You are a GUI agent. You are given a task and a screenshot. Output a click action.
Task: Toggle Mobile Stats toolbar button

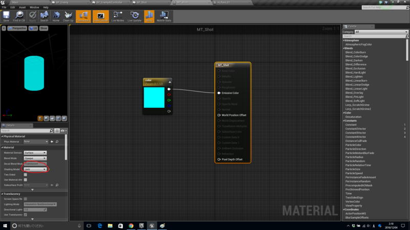164,16
